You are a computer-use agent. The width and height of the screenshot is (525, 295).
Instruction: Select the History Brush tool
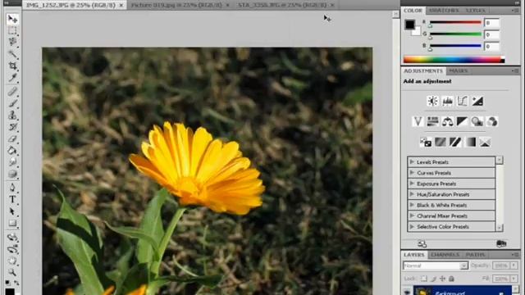12,127
